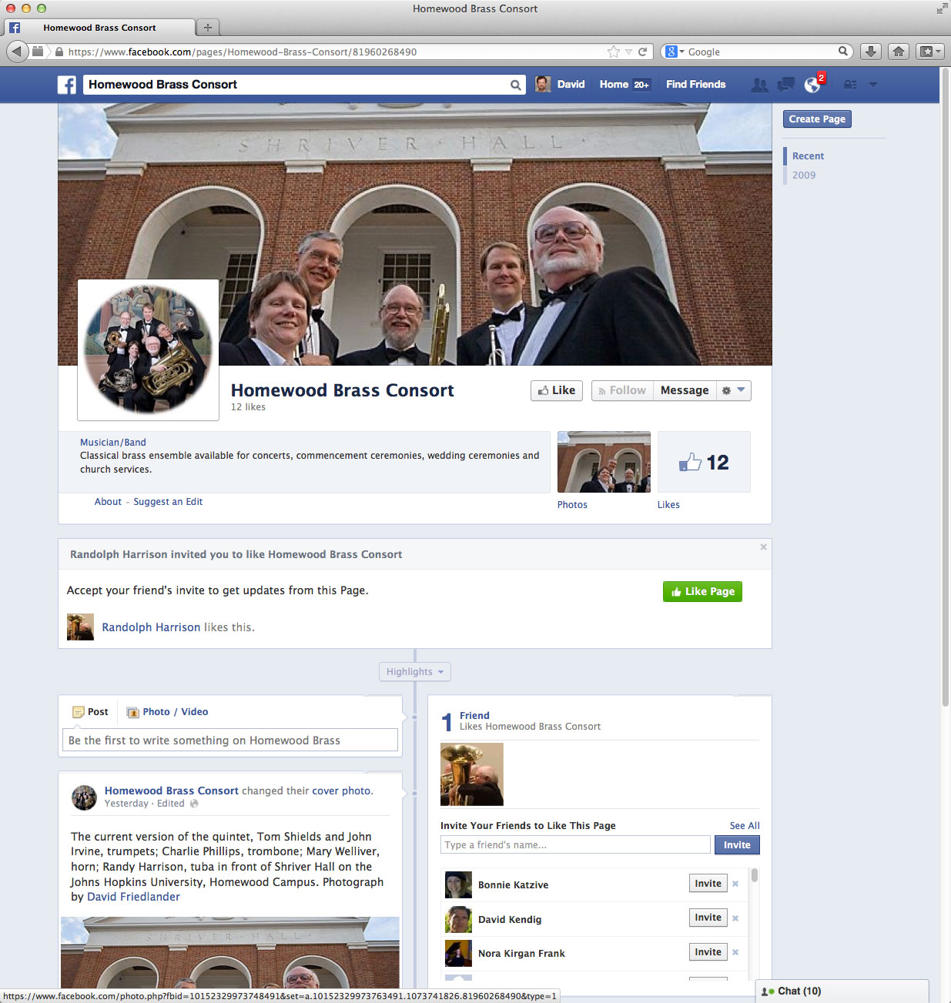Click David's profile picture in the blue bar
951x1003 pixels.
(543, 84)
